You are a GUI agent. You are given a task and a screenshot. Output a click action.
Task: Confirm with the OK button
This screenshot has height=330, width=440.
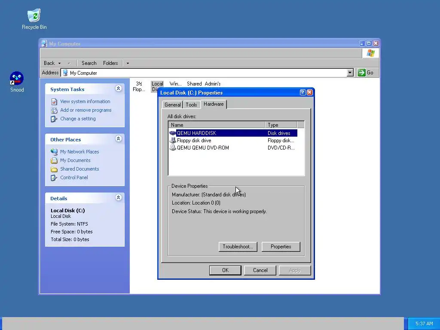(225, 270)
